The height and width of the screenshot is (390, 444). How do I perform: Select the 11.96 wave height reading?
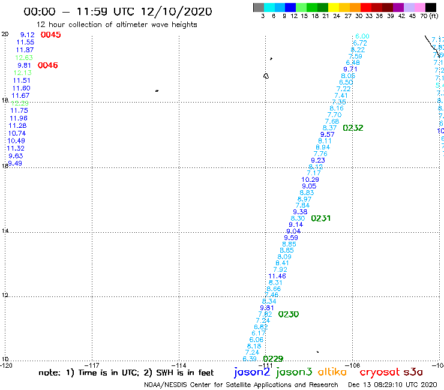[19, 118]
